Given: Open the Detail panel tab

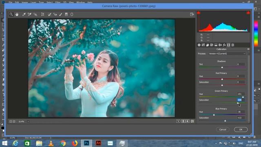Looking at the screenshot, I should 208,45.
